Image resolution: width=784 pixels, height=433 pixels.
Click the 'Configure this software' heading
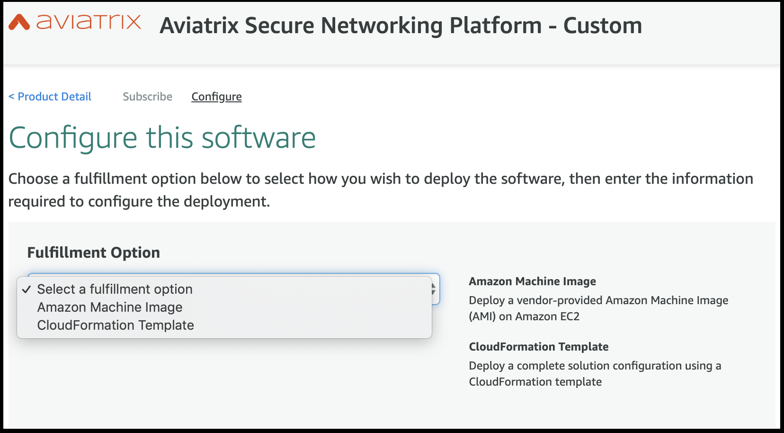click(162, 138)
